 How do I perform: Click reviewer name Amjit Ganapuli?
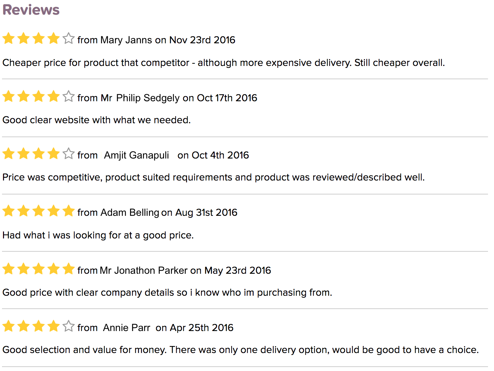pyautogui.click(x=136, y=155)
